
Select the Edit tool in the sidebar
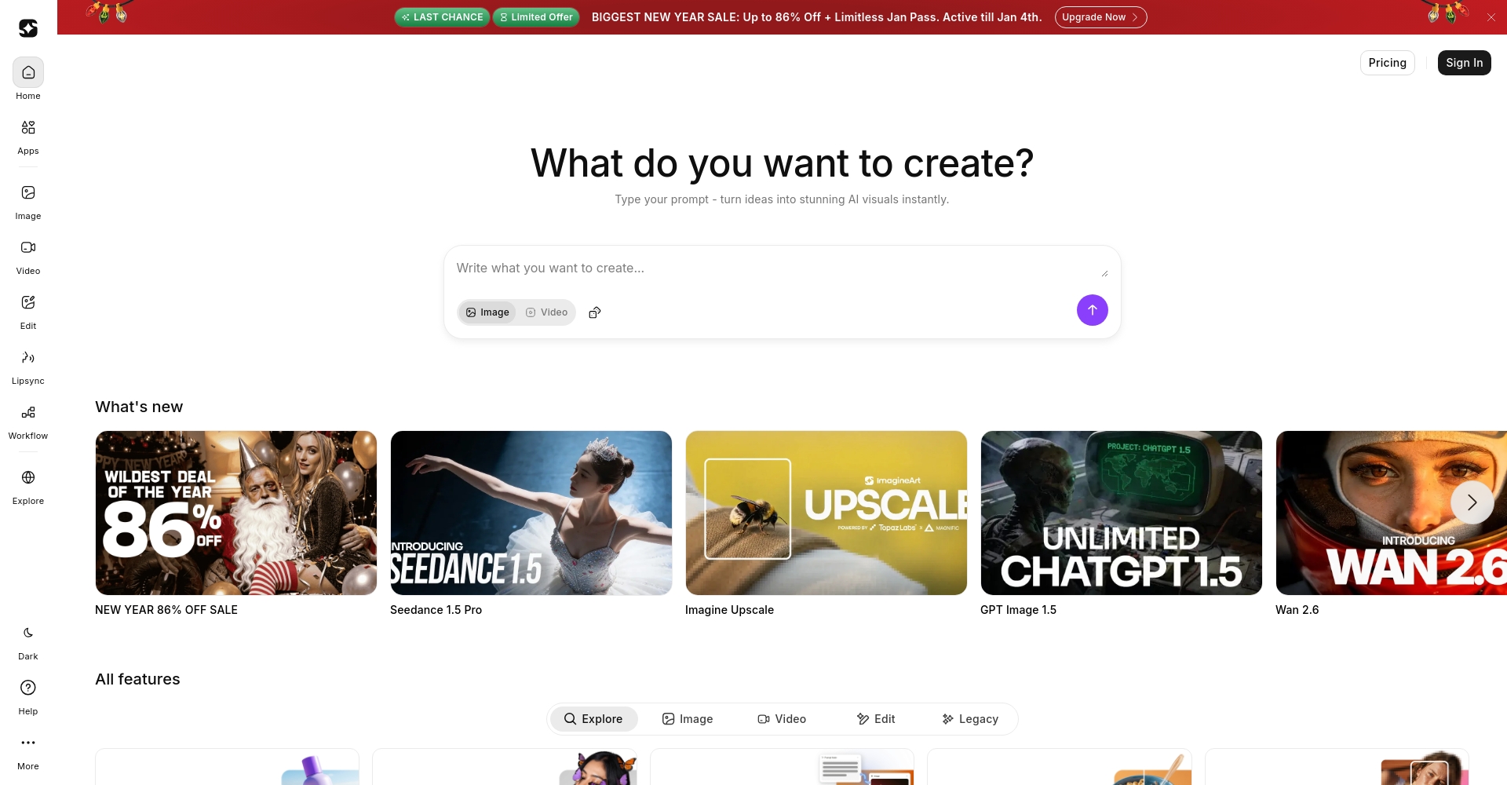coord(27,310)
